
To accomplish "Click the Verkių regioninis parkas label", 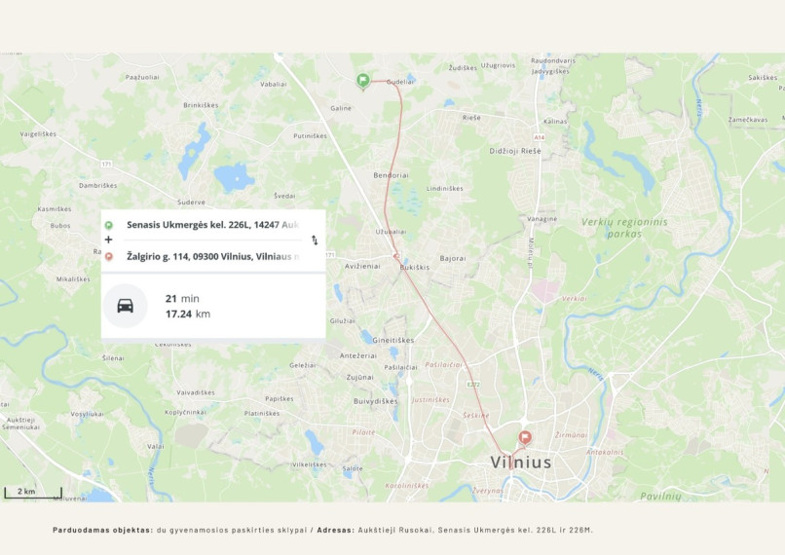I will click(x=624, y=228).
